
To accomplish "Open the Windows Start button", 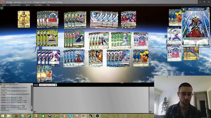I will pos(2,116).
